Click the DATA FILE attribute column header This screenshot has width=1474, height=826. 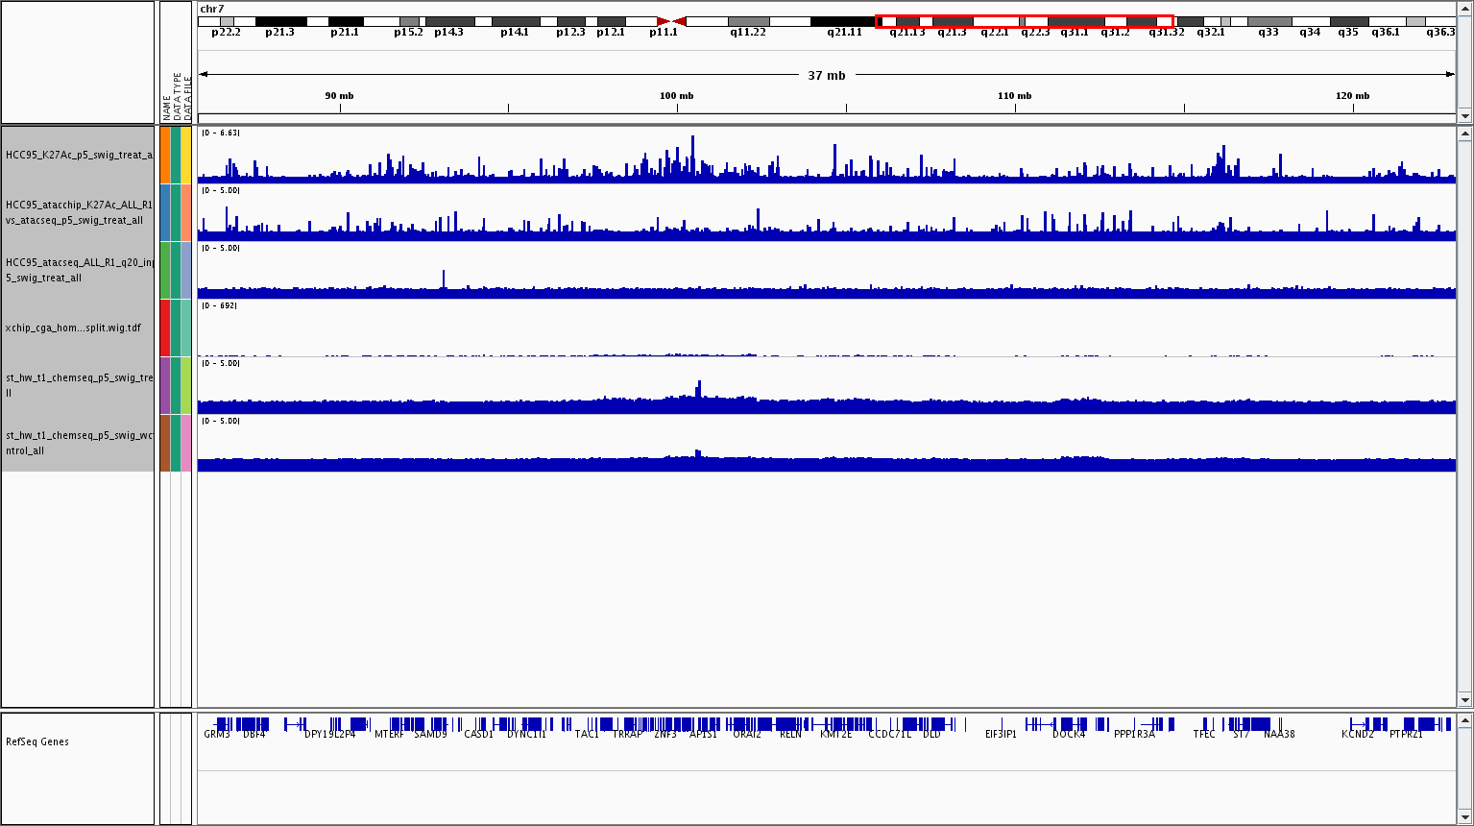(x=187, y=101)
